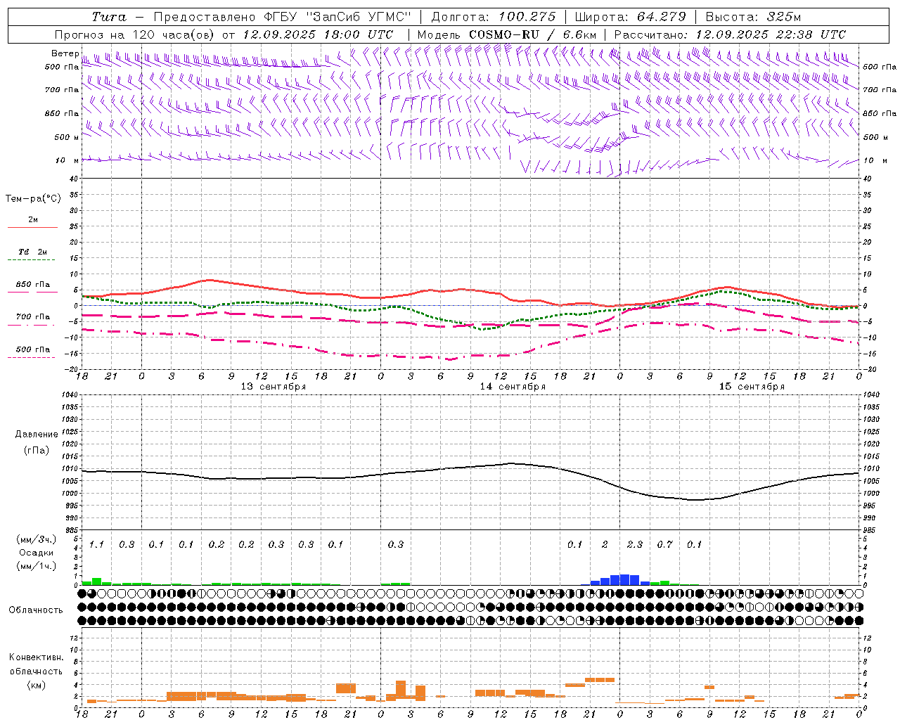Click the precipitation value "0.7"
This screenshot has height=720, width=900.
coord(664,544)
